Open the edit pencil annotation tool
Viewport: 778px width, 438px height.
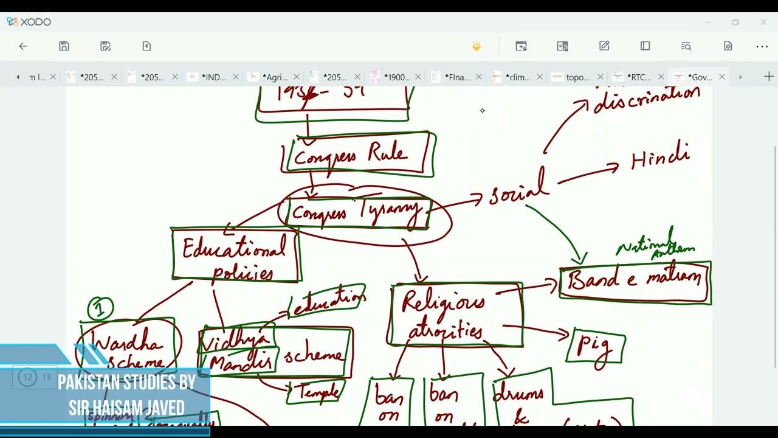coord(604,46)
